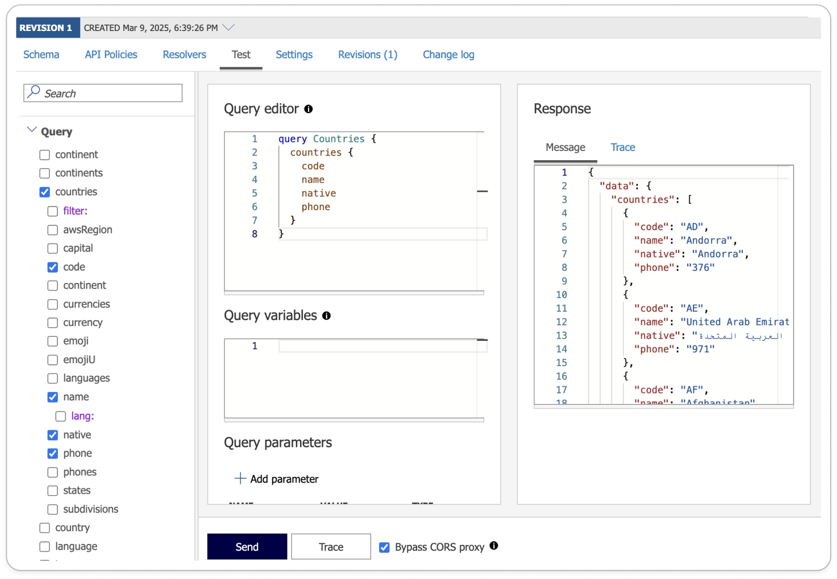Collapse the Query tree section
Viewport: 837px width, 579px height.
click(x=32, y=130)
